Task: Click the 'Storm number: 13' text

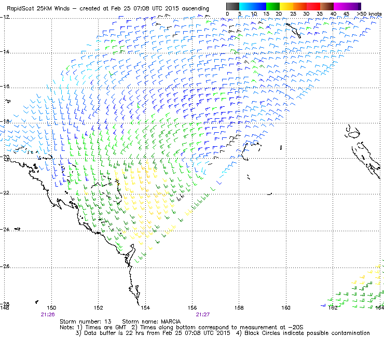Action: point(86,321)
